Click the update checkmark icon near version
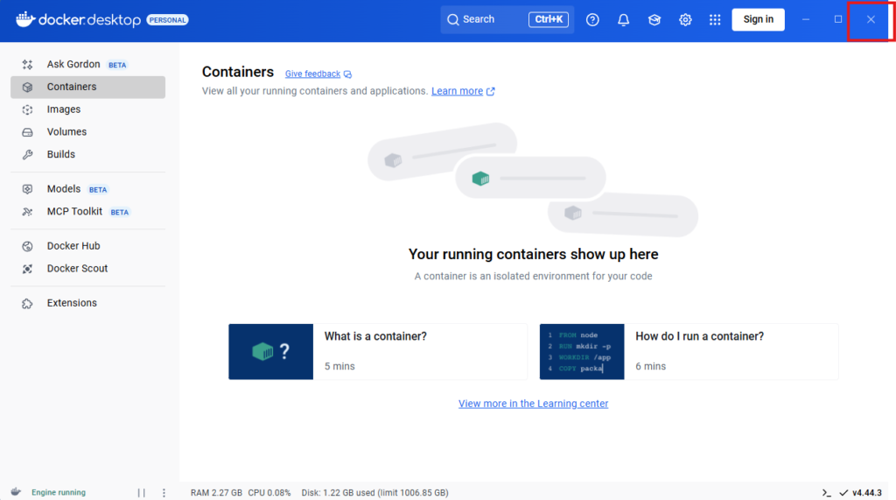 pos(843,493)
